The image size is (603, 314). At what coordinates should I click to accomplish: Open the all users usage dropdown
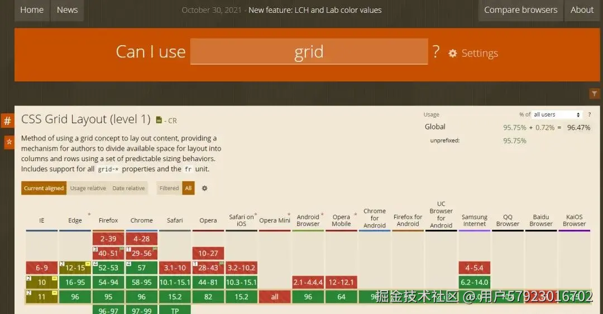point(557,114)
